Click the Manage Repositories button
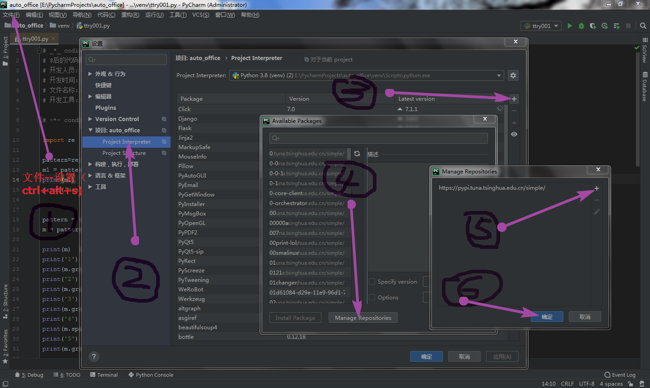The height and width of the screenshot is (388, 650). 363,318
